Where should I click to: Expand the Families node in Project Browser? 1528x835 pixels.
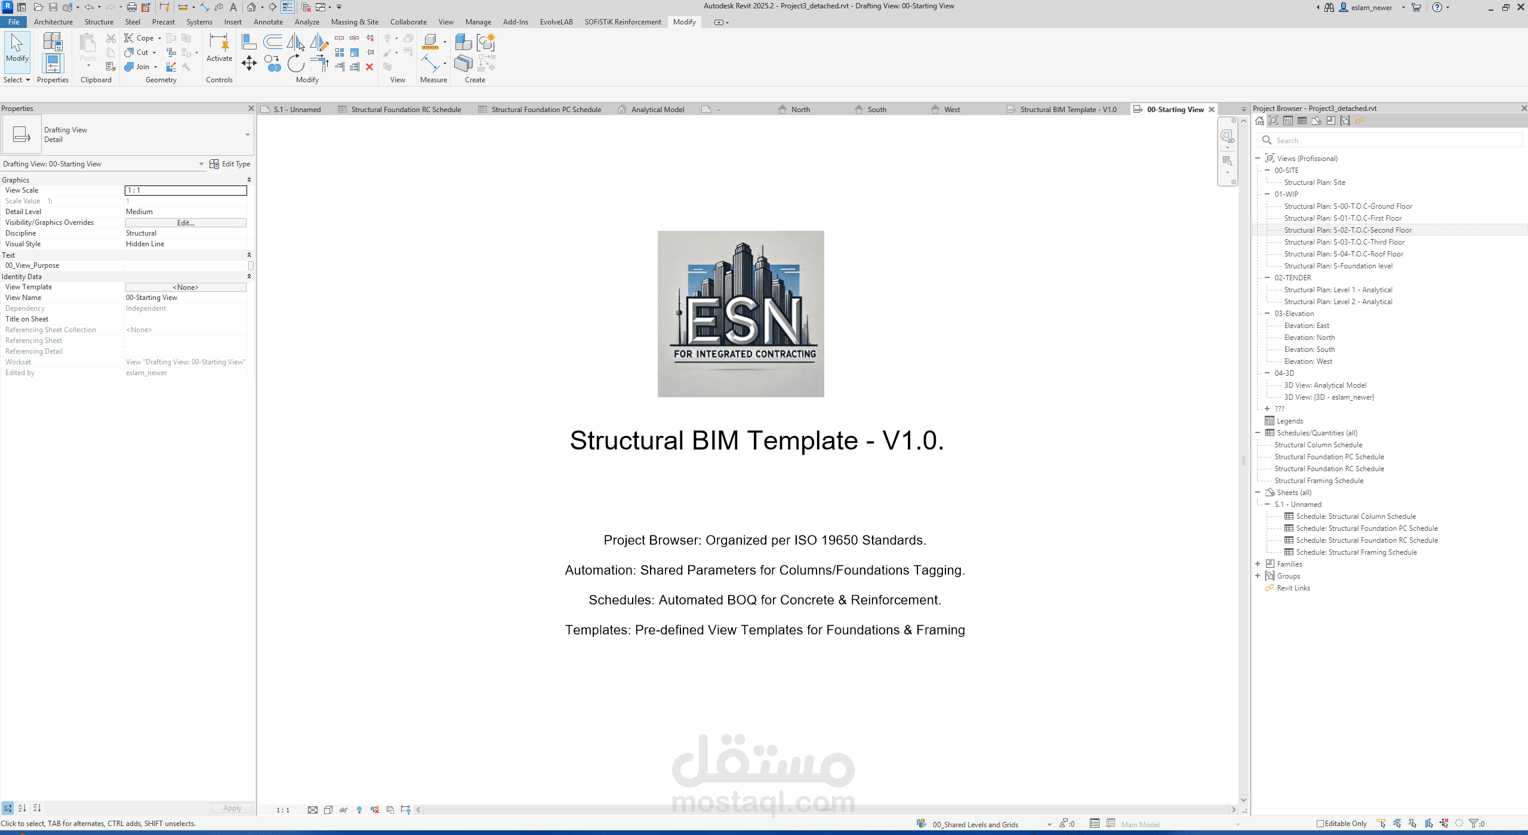pyautogui.click(x=1258, y=564)
